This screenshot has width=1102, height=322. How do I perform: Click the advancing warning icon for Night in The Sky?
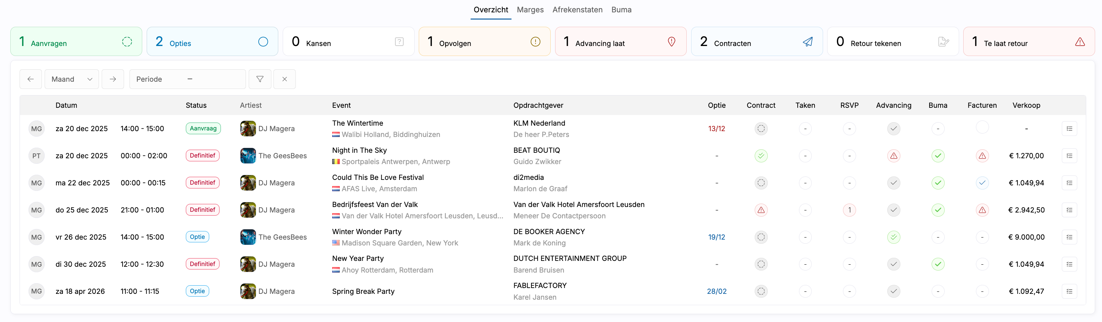pos(893,156)
